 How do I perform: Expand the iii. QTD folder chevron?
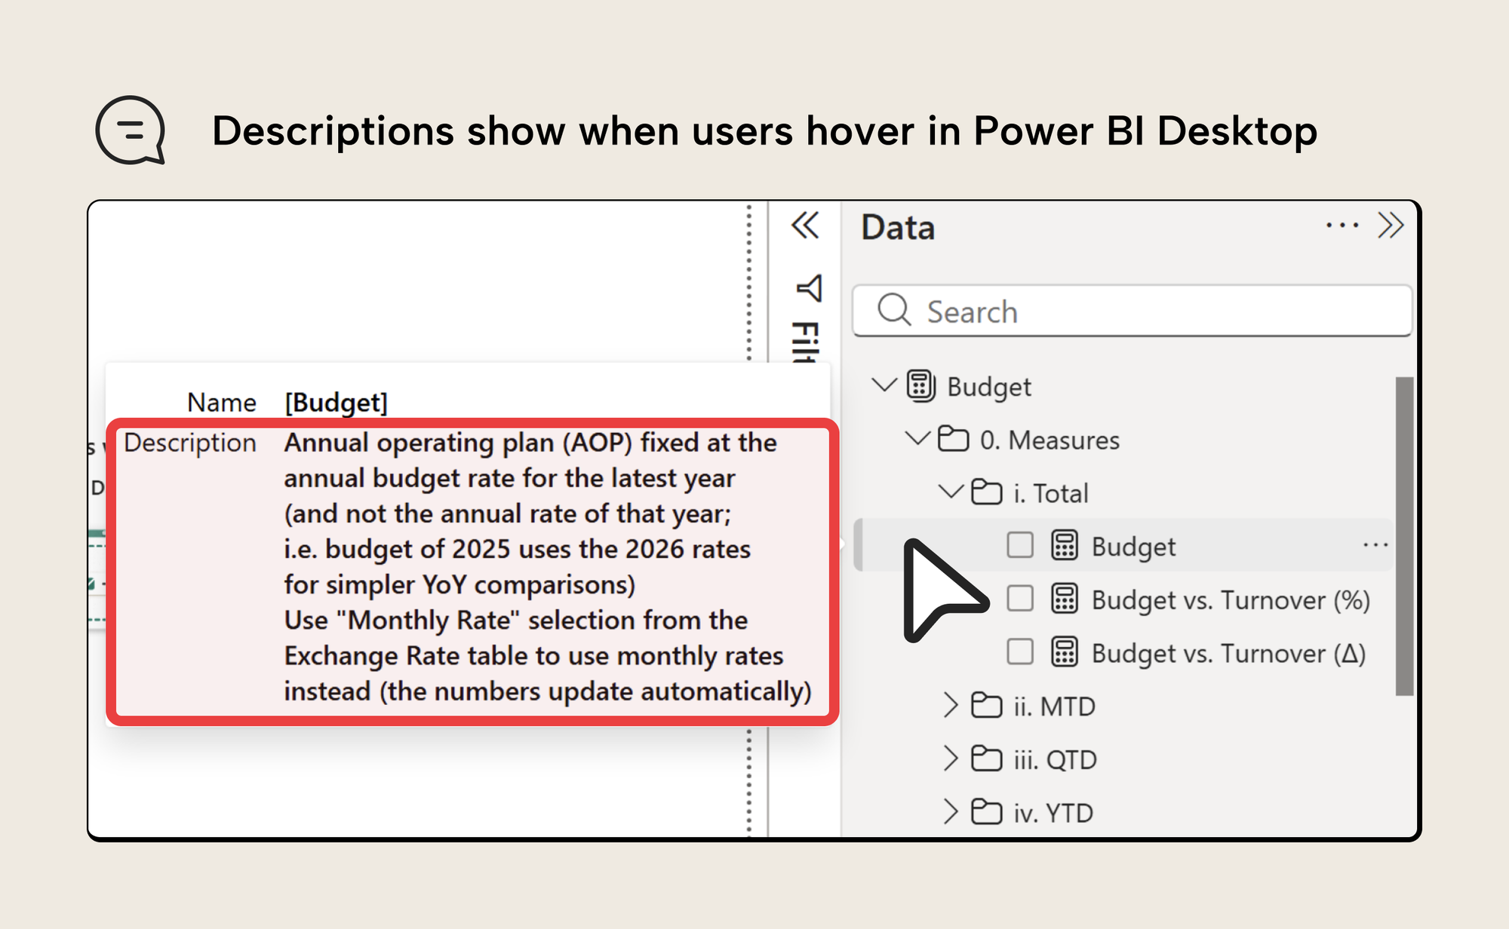point(951,758)
